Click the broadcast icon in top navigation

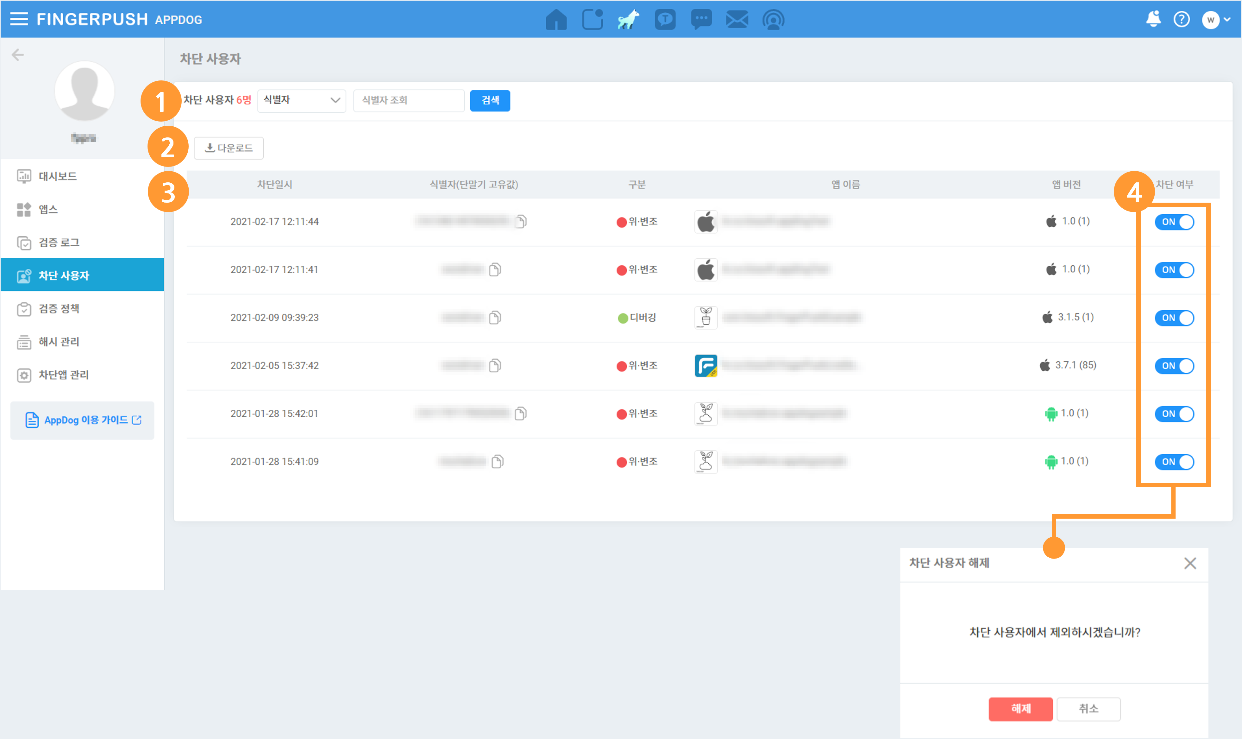[x=773, y=20]
